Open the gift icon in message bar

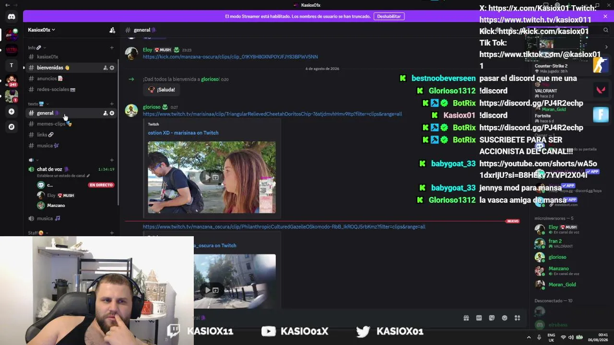tap(466, 318)
